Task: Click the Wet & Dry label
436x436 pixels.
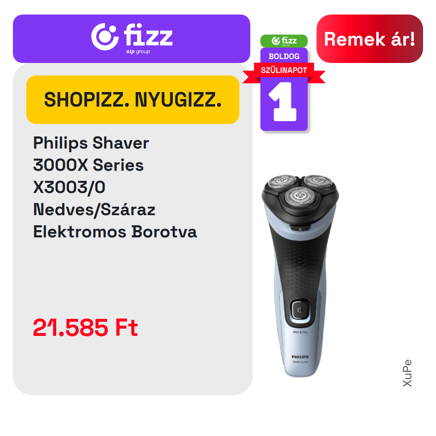Action: point(300,332)
